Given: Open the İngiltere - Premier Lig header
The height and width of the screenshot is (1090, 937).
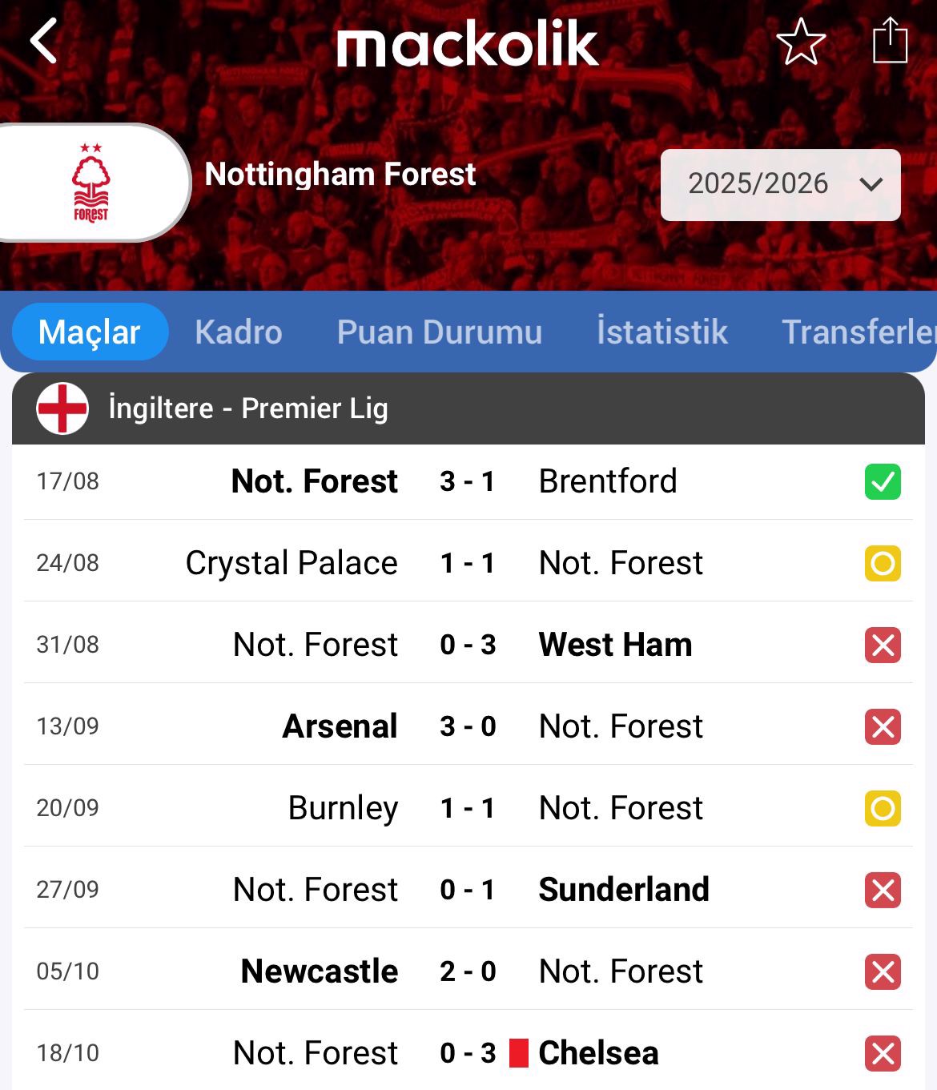Looking at the screenshot, I should (248, 408).
